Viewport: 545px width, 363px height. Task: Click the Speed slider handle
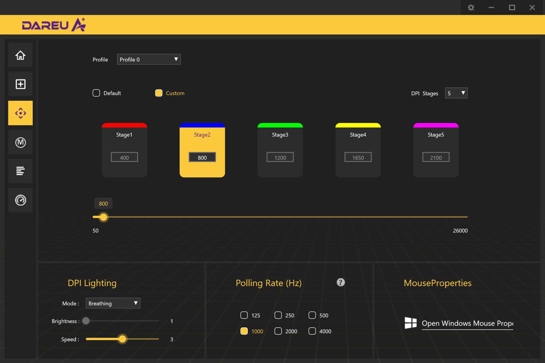click(x=122, y=339)
